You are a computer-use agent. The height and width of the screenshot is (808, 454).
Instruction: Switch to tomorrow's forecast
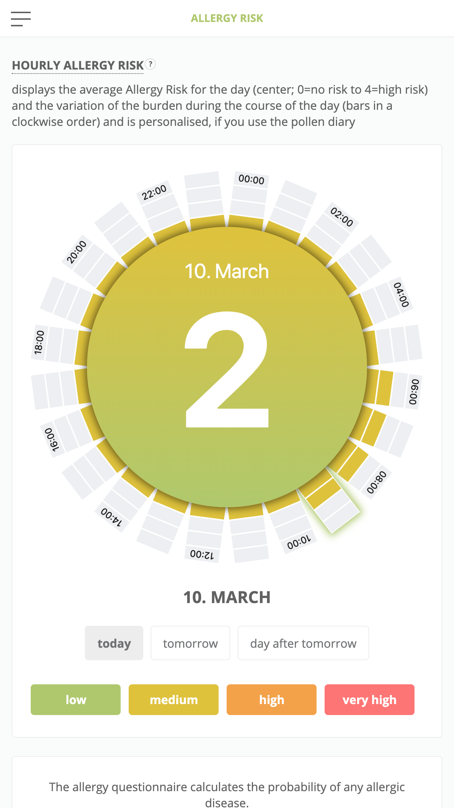(x=190, y=643)
